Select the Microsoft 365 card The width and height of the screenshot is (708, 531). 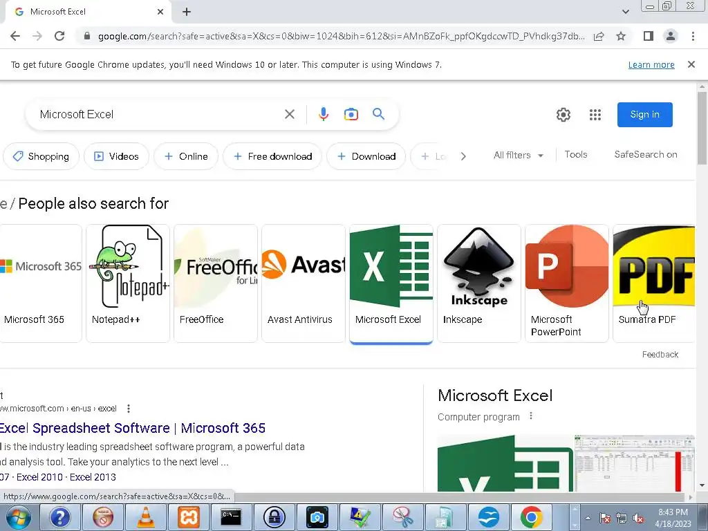coord(41,283)
